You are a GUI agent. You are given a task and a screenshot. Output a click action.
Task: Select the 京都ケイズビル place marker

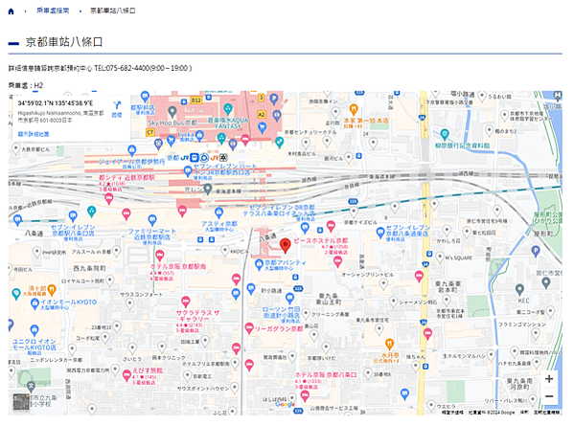pyautogui.click(x=354, y=212)
